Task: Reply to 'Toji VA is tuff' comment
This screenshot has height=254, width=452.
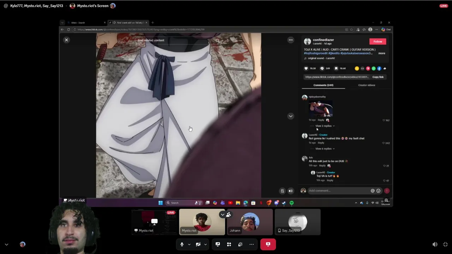Action: pyautogui.click(x=330, y=180)
